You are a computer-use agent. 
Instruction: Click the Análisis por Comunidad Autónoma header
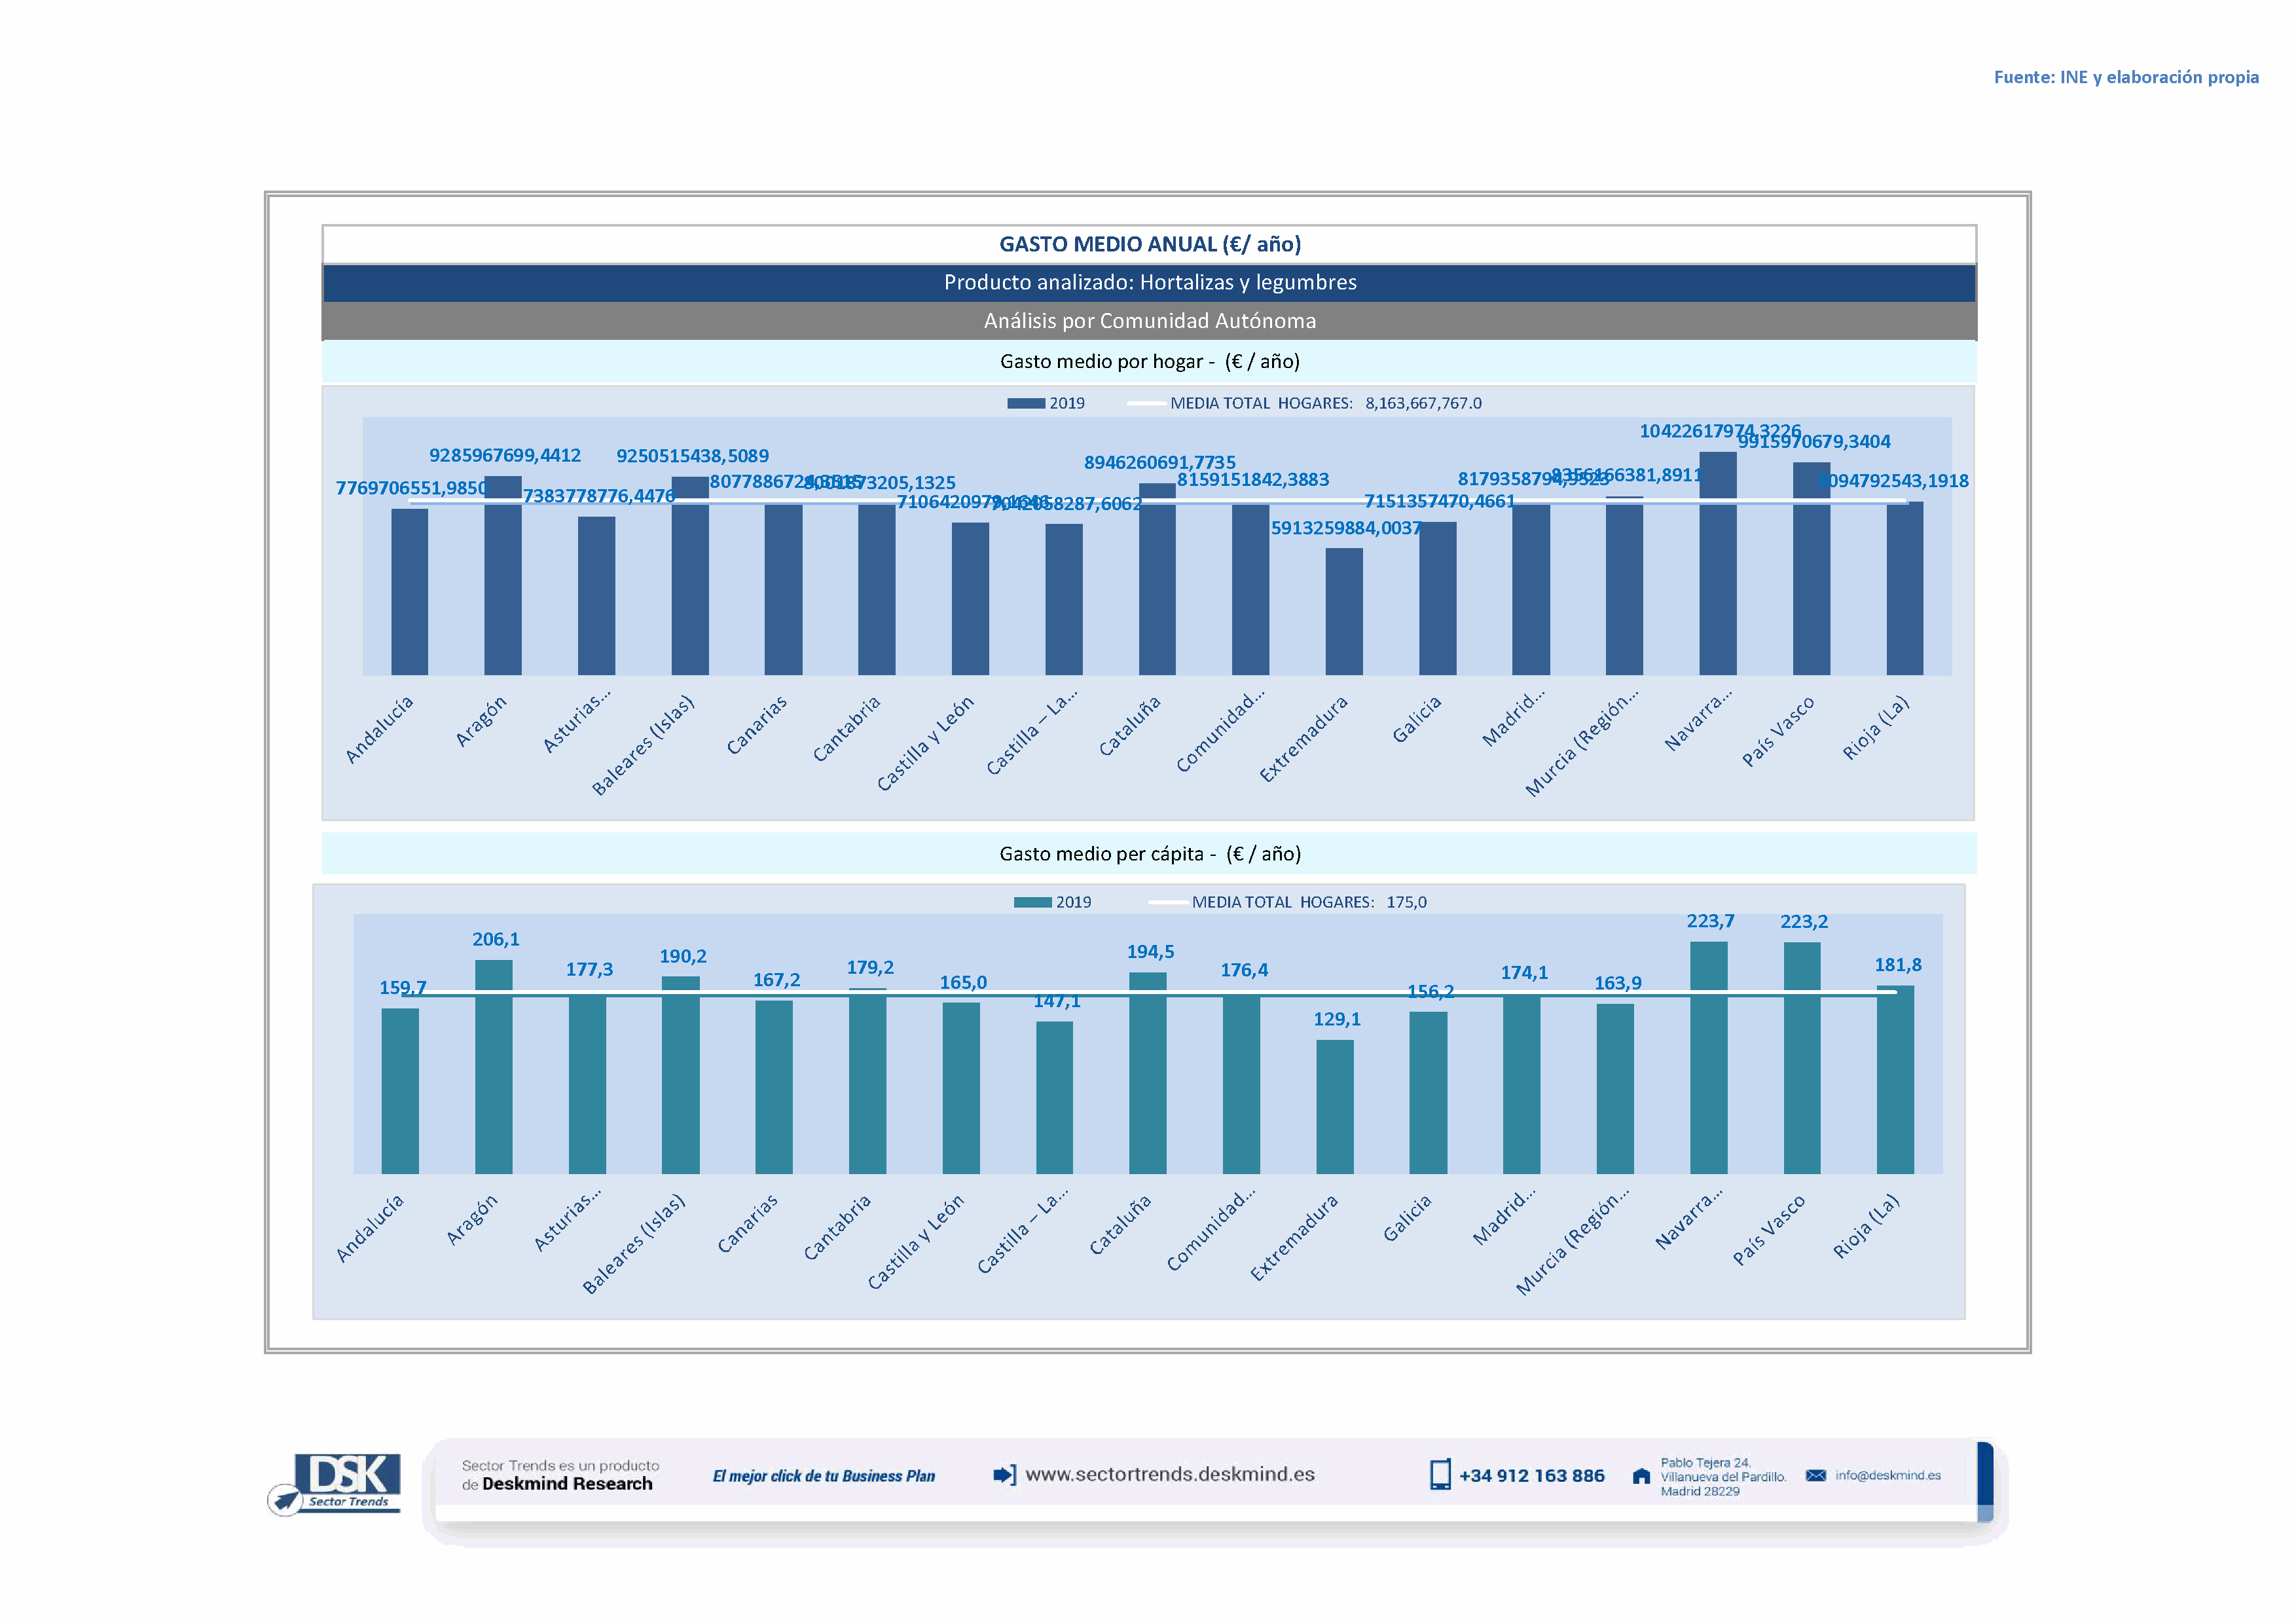click(x=1149, y=321)
